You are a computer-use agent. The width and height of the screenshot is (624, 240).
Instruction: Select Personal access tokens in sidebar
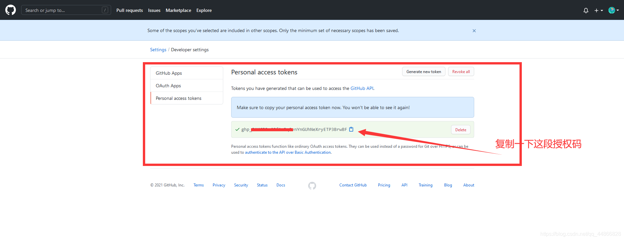click(187, 98)
